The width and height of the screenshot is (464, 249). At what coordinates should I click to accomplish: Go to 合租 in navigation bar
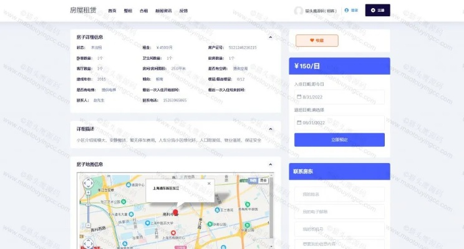click(x=144, y=11)
